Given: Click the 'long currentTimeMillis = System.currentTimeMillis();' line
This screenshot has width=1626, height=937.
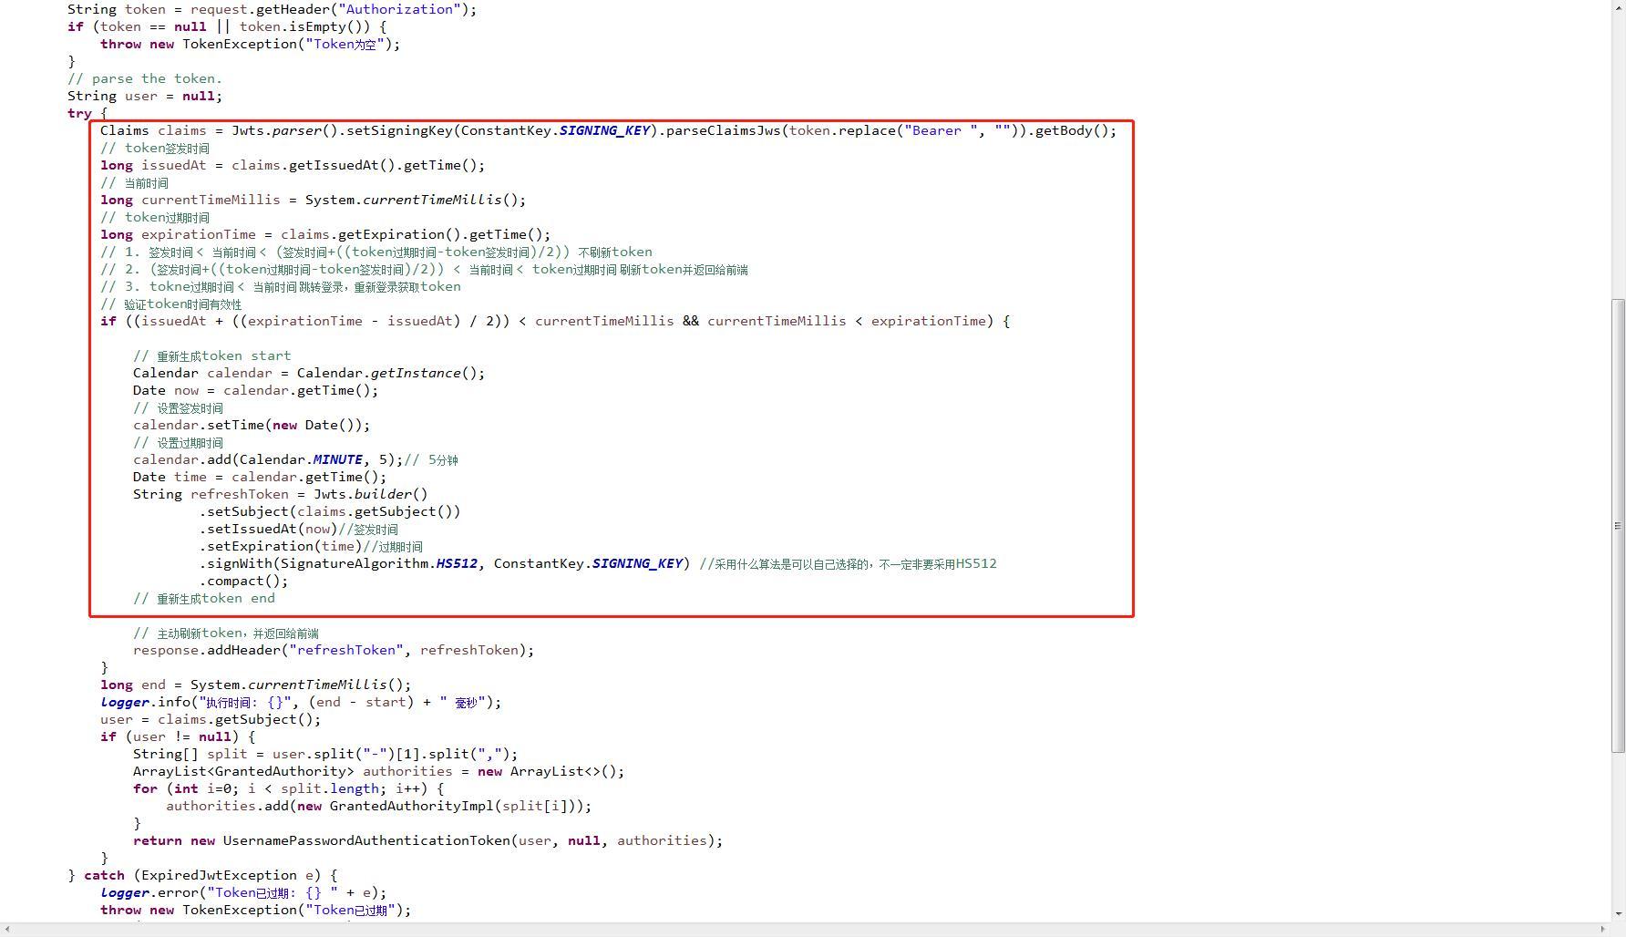Looking at the screenshot, I should [x=313, y=200].
